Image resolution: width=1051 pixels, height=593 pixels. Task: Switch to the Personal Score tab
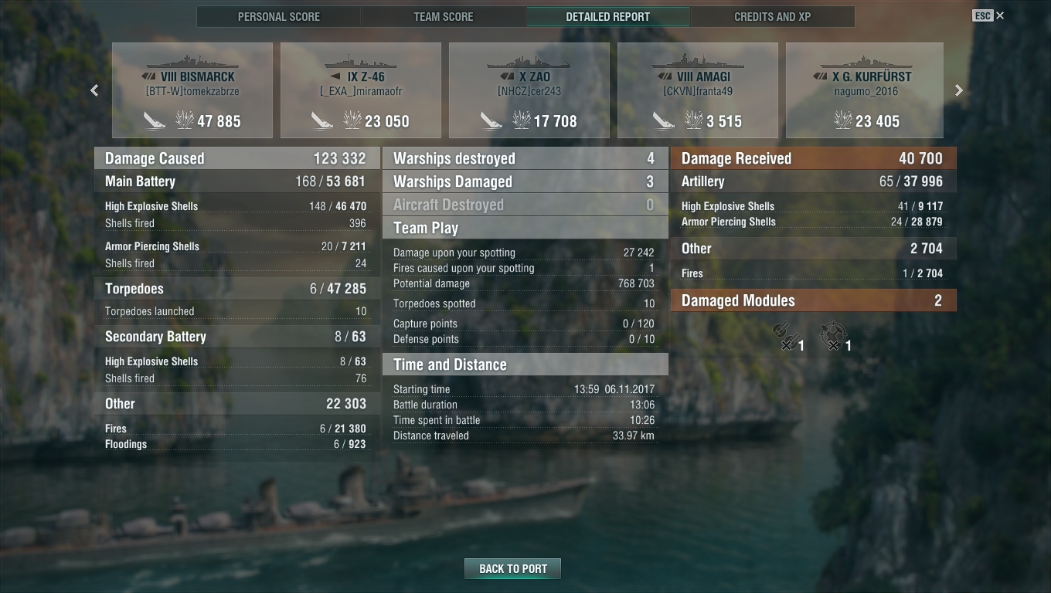tap(279, 16)
